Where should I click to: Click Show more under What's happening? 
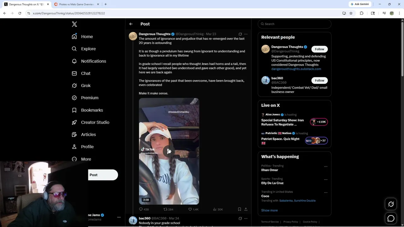click(270, 210)
